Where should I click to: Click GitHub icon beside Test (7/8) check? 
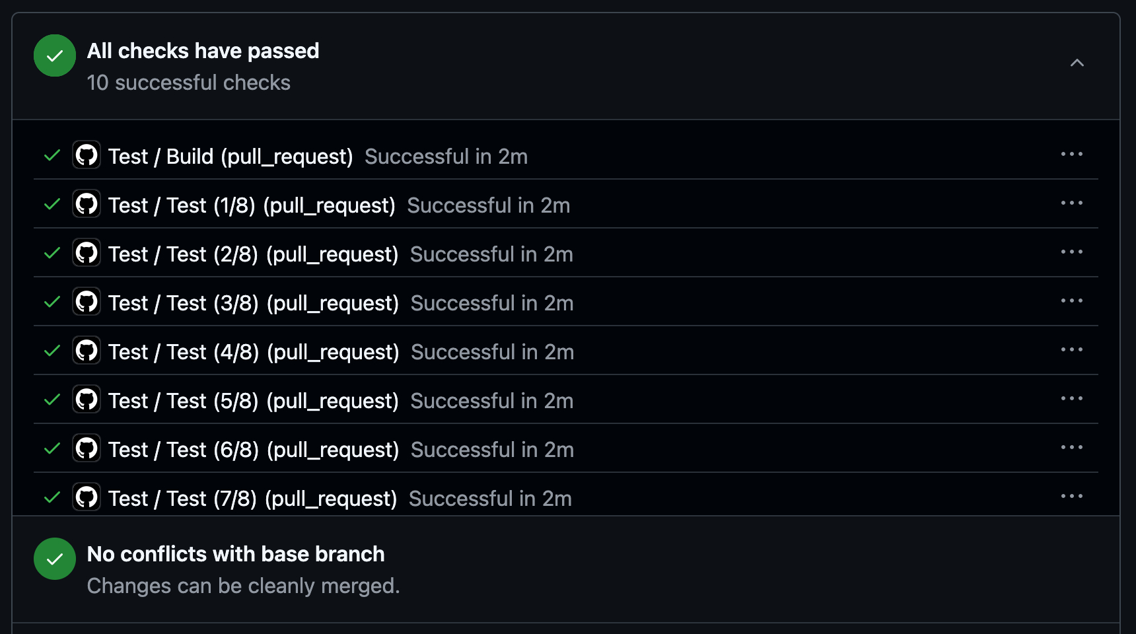pyautogui.click(x=87, y=497)
